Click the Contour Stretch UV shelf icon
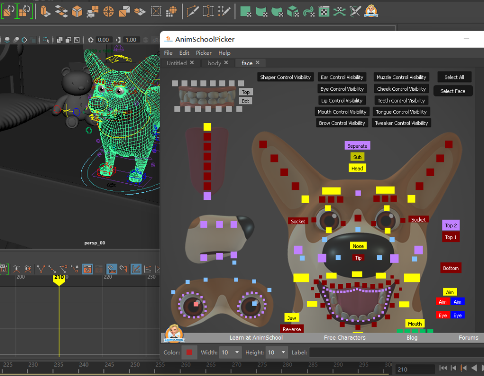Image resolution: width=484 pixels, height=376 pixels. point(308,11)
